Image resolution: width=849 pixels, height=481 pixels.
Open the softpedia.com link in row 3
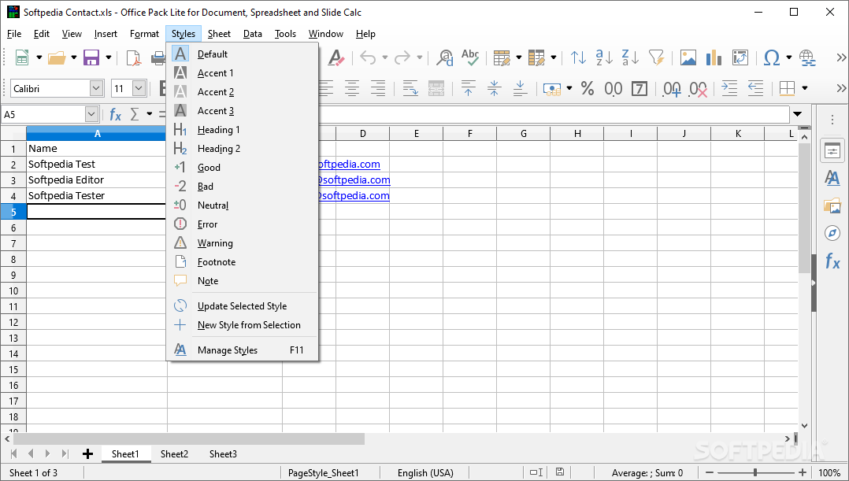point(354,179)
